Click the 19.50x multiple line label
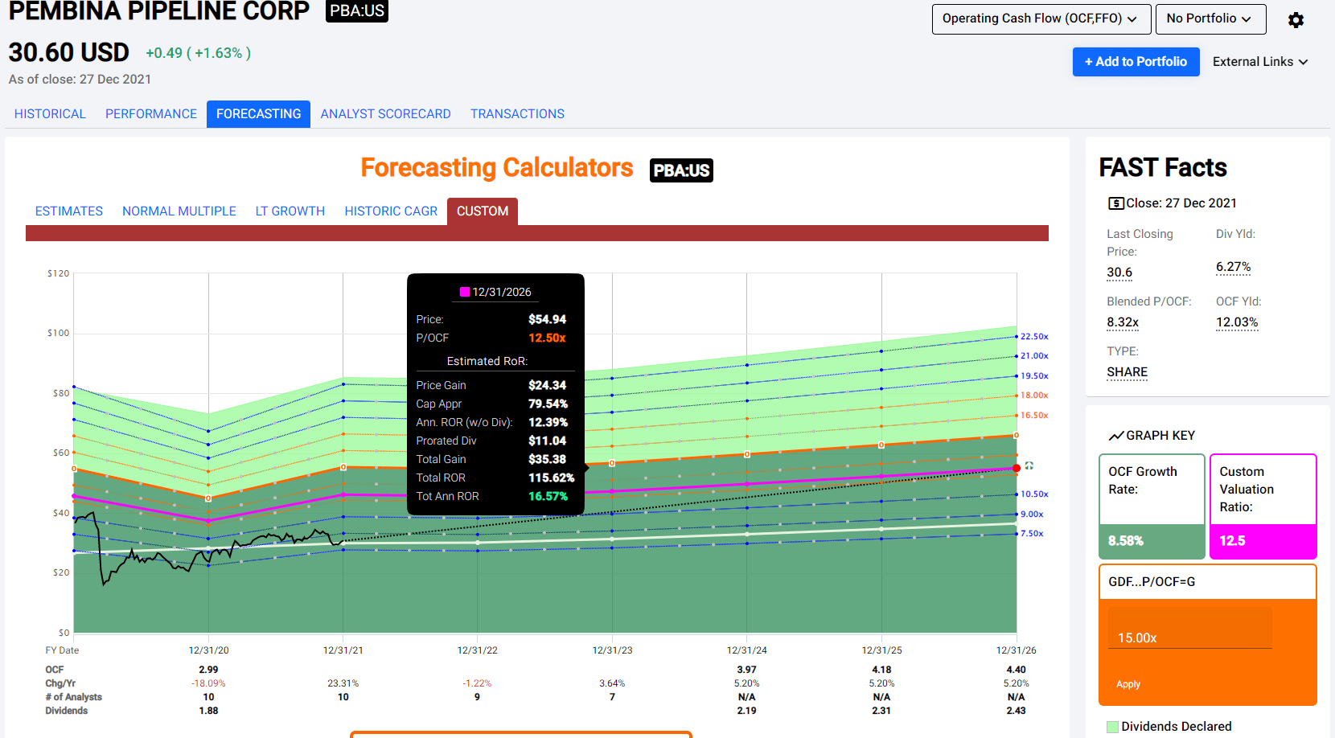1335x738 pixels. coord(1034,376)
